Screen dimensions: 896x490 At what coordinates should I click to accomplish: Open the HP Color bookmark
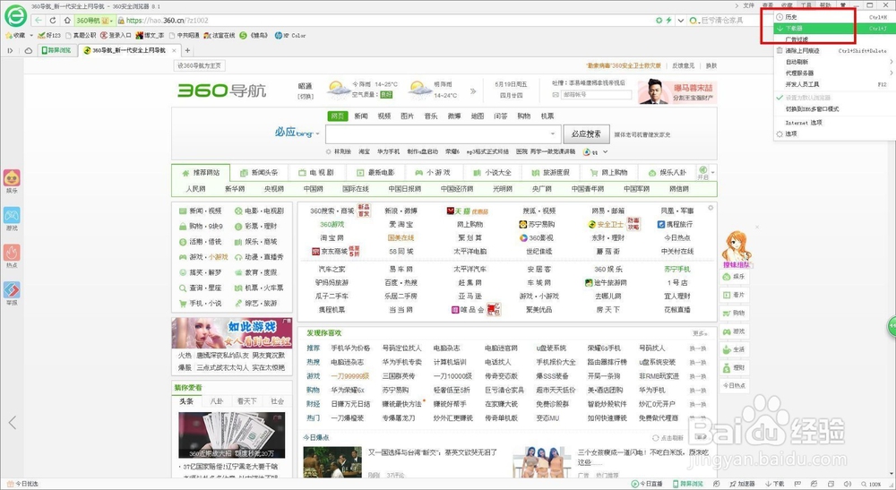[290, 36]
